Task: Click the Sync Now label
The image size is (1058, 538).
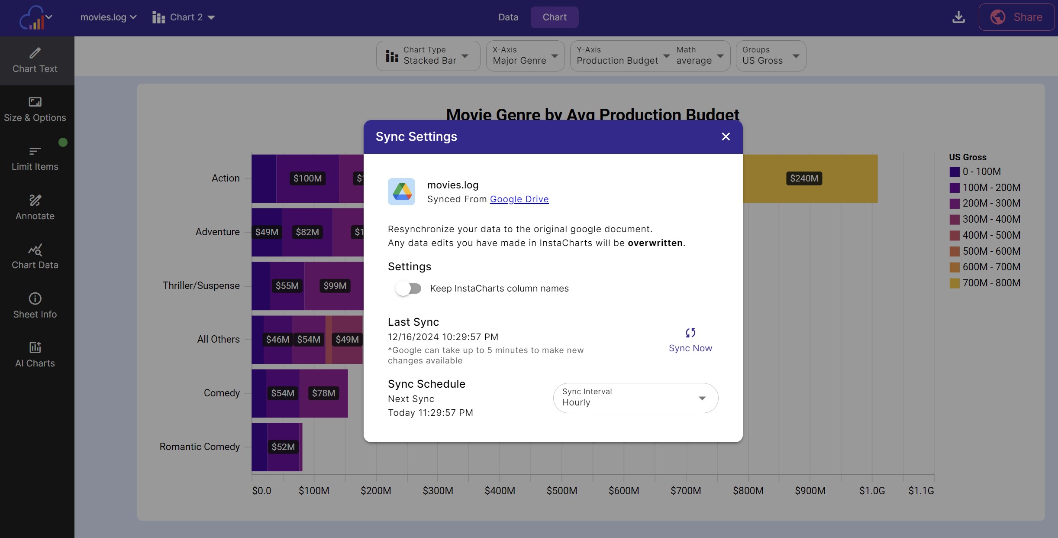Action: (690, 348)
